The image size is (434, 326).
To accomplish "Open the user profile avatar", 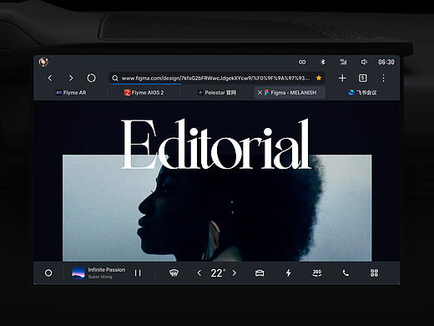I will [43, 62].
